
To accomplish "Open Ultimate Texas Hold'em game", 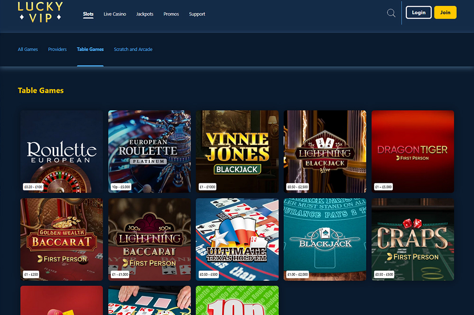I will pyautogui.click(x=237, y=239).
